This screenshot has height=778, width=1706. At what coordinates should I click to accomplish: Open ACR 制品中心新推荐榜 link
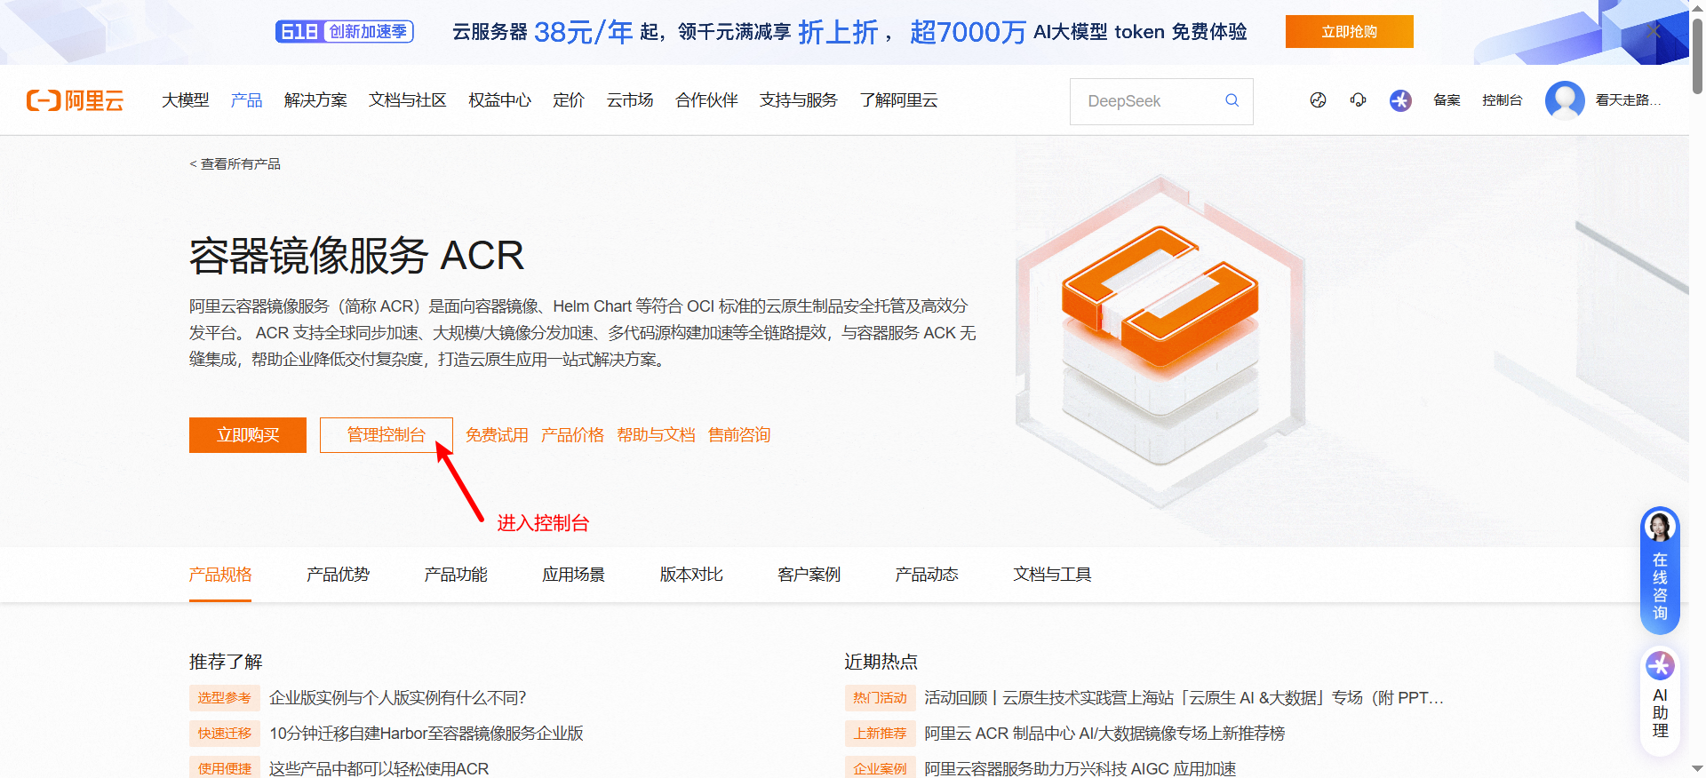point(1104,734)
